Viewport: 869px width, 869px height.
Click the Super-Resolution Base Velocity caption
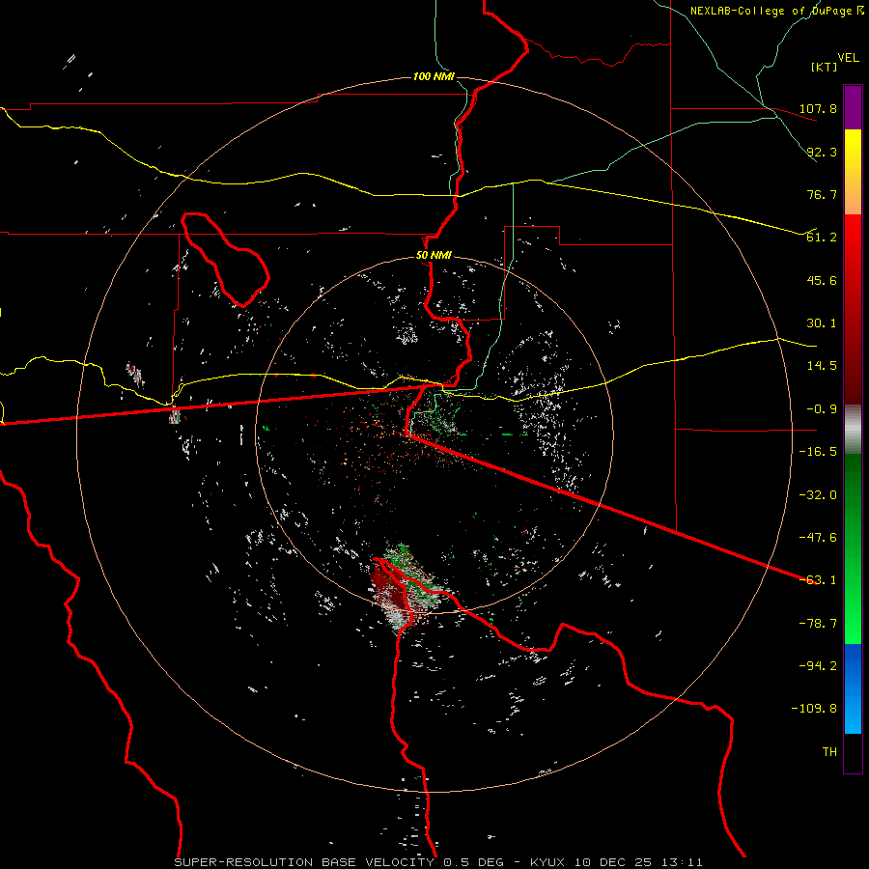click(x=438, y=862)
